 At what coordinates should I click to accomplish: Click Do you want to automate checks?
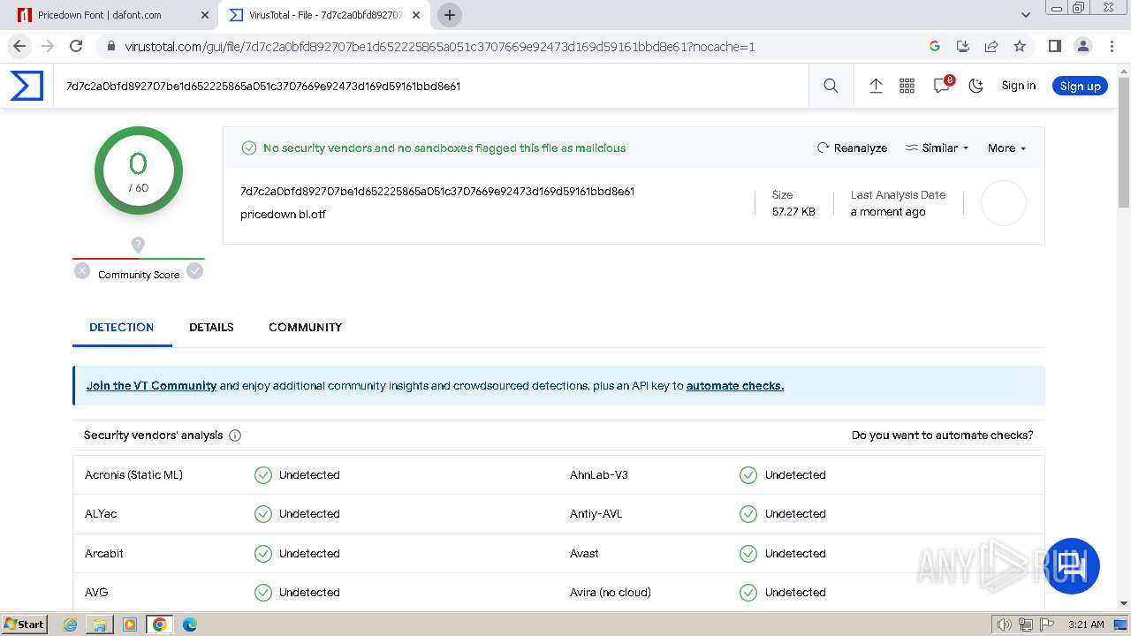(x=942, y=435)
